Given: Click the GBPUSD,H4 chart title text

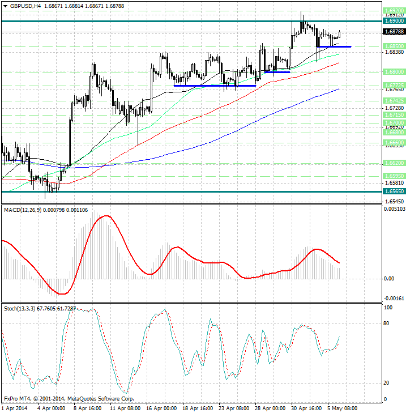Looking at the screenshot, I should pos(24,6).
